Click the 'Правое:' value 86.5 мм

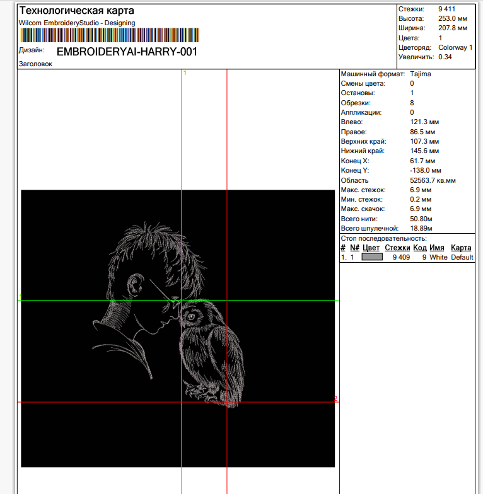422,132
